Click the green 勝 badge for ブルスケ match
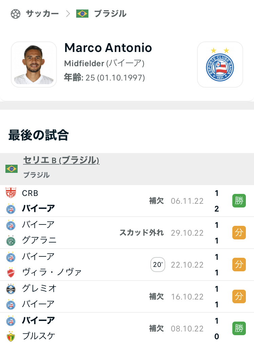The image size is (254, 344). pos(239,328)
